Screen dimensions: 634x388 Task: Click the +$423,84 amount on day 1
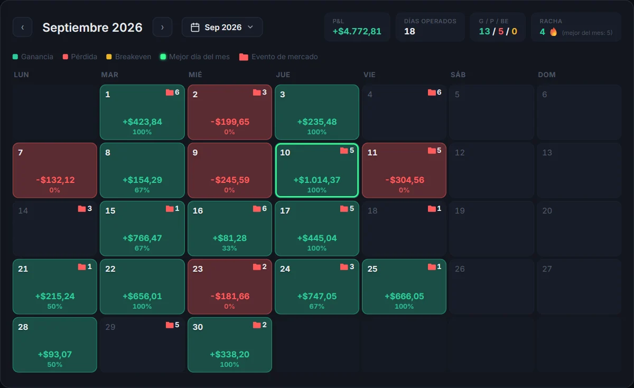(x=142, y=122)
